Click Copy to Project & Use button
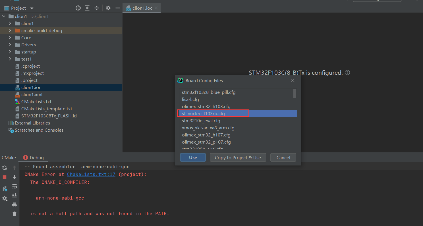The width and height of the screenshot is (423, 226). pyautogui.click(x=238, y=157)
